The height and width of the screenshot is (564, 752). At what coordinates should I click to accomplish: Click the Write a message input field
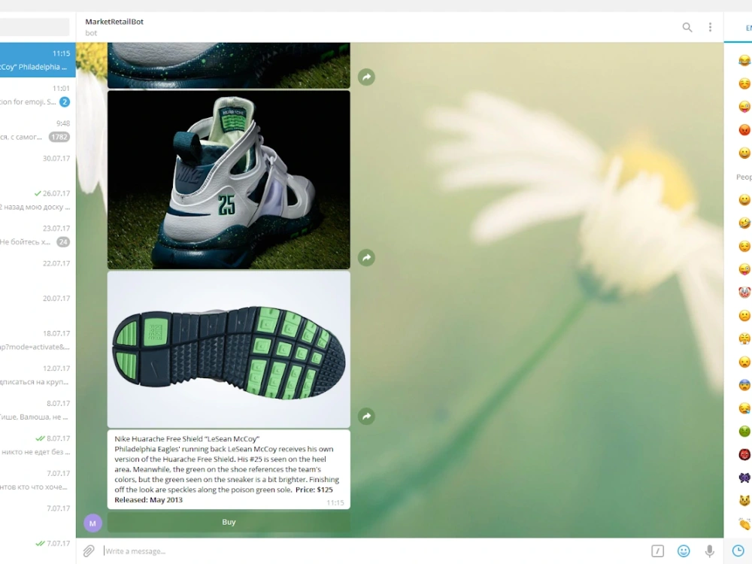click(x=374, y=551)
